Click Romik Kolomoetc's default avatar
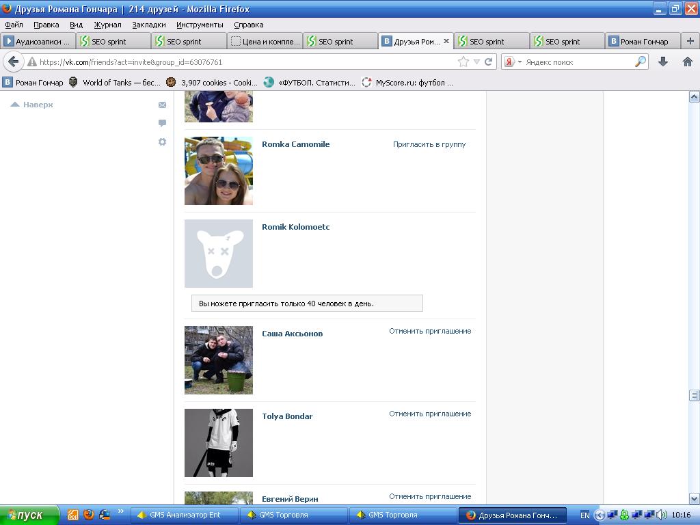700x525 pixels. tap(219, 254)
